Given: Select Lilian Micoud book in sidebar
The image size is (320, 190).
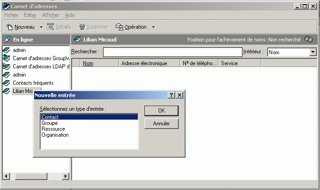Looking at the screenshot, I should tap(23, 91).
